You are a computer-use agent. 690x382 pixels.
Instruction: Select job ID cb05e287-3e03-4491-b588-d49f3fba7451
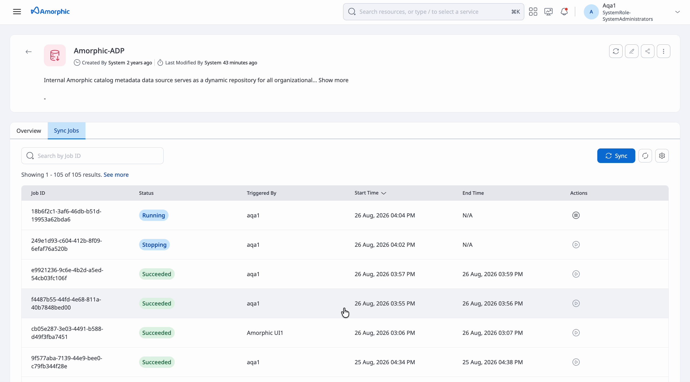tap(67, 333)
